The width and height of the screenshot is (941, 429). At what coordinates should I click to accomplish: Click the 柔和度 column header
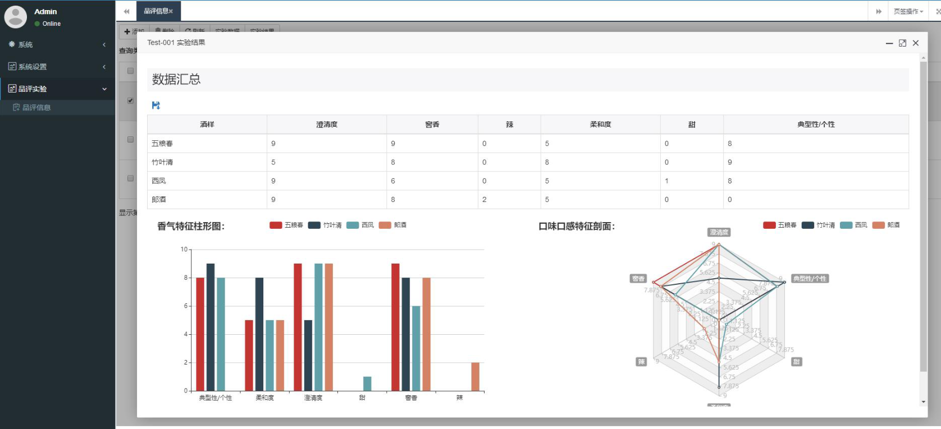point(601,124)
